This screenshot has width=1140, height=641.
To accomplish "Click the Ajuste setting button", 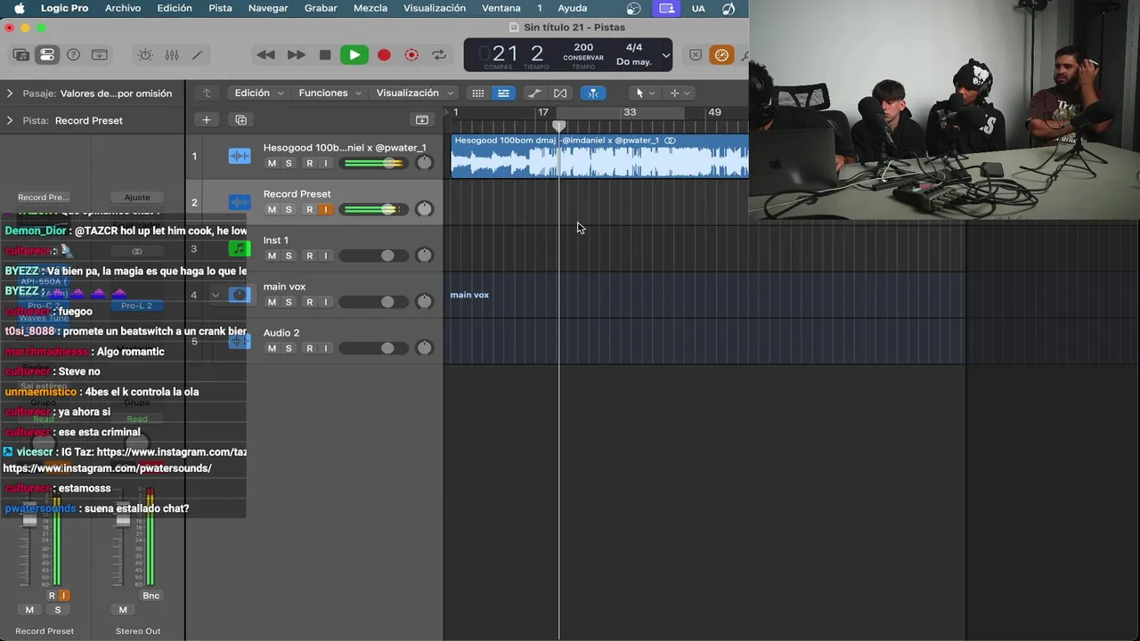I will [137, 197].
